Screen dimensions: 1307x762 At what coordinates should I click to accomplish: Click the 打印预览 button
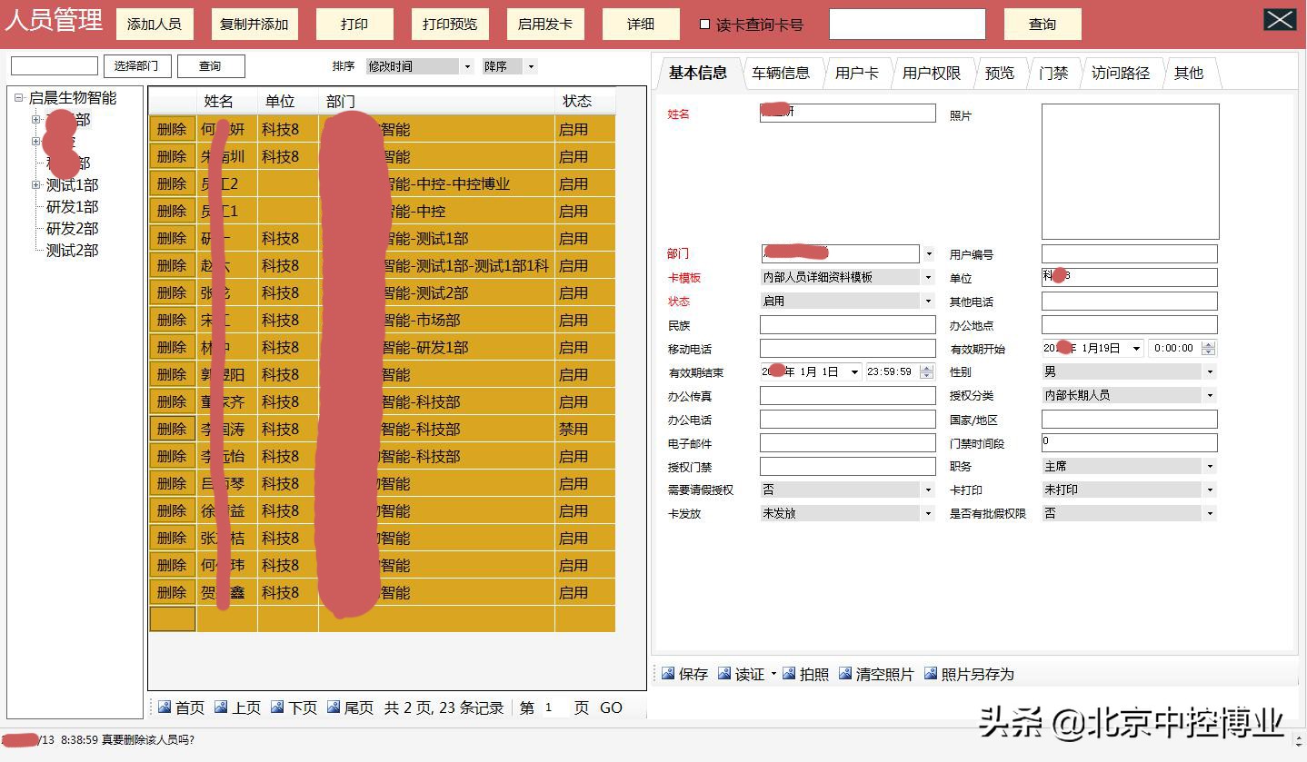[x=450, y=25]
